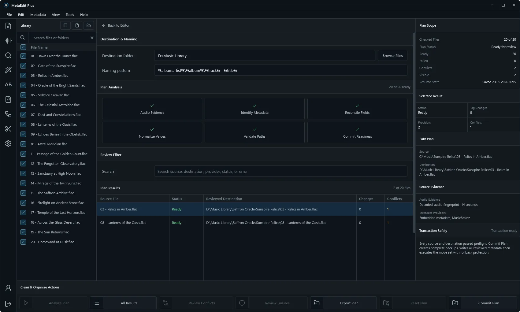Image resolution: width=520 pixels, height=312 pixels.
Task: Click the Destination folder field
Action: point(265,56)
